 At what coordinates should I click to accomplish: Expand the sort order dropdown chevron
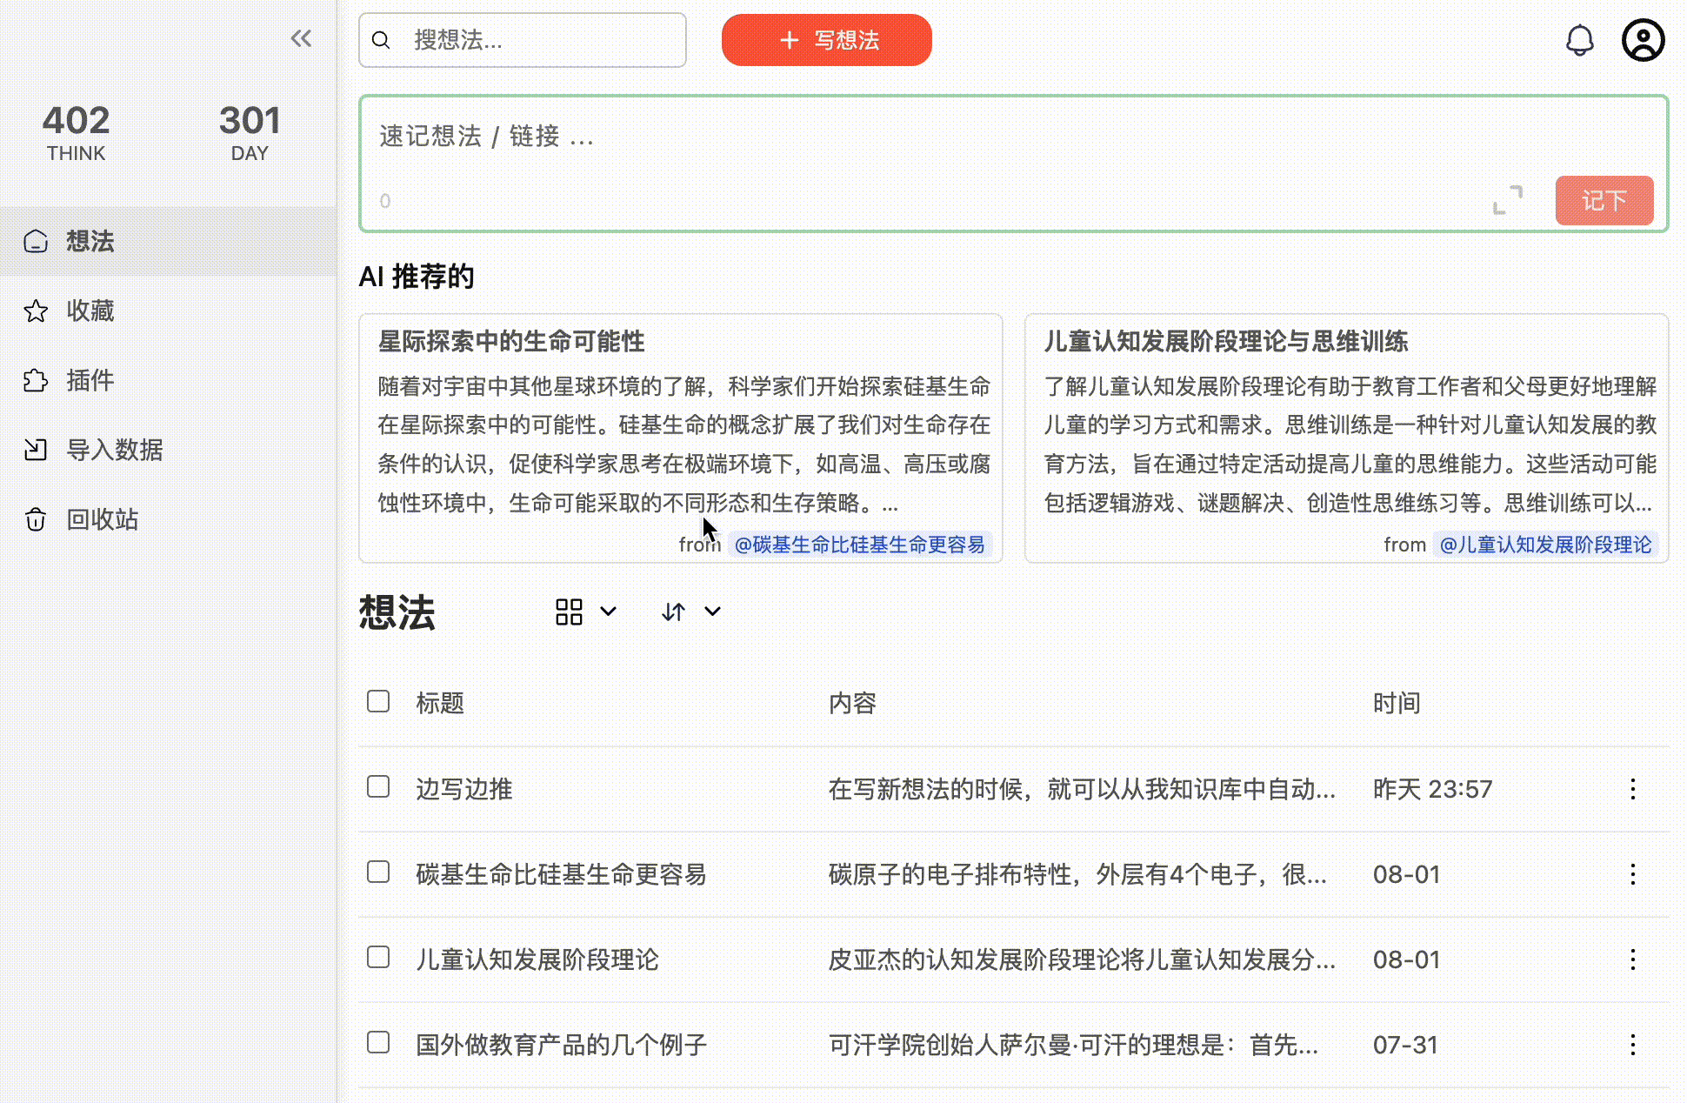712,612
